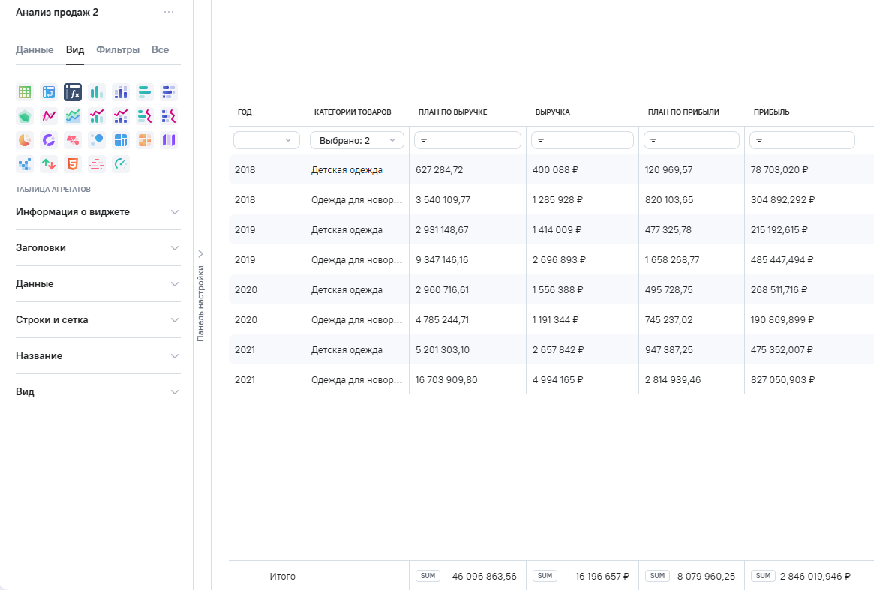Expand the Строки и сетка section
The width and height of the screenshot is (874, 590).
98,320
